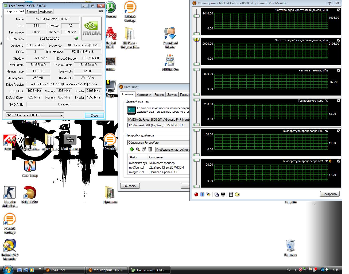349x274 pixels.
Task: Switch to Мониторинг window via taskbar button
Action: (x=107, y=270)
